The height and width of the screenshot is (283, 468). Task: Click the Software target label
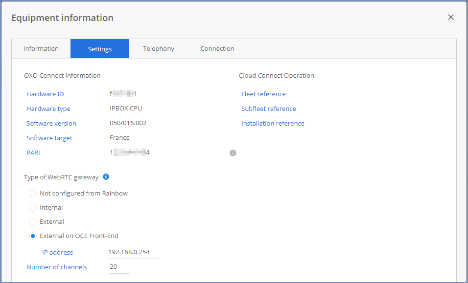click(x=49, y=138)
